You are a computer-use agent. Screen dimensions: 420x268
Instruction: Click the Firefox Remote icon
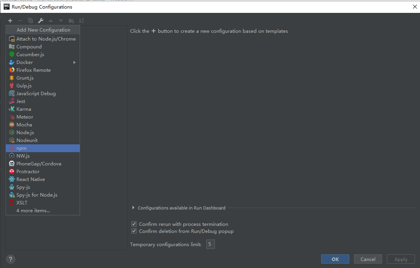pos(12,70)
